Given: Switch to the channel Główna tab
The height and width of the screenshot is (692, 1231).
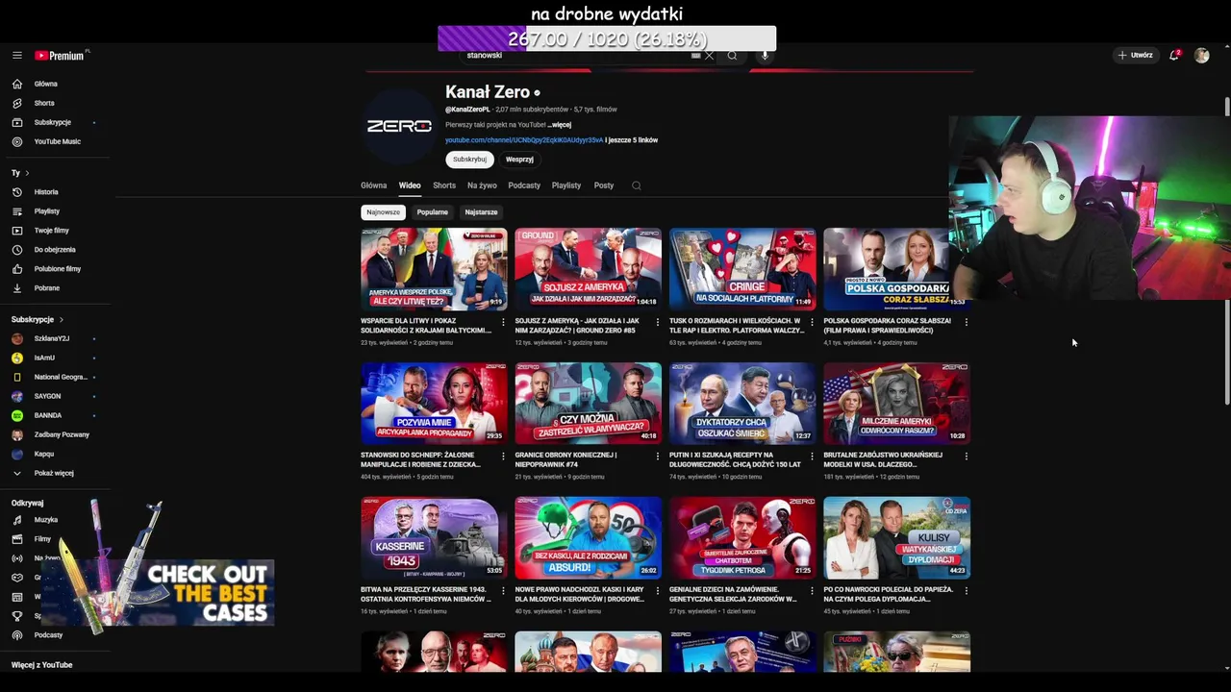Looking at the screenshot, I should [373, 185].
